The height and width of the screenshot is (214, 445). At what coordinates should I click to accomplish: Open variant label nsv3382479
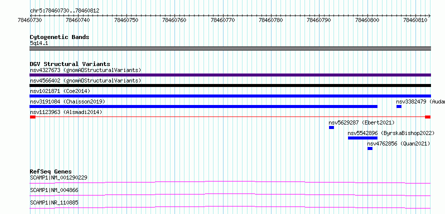(420, 101)
